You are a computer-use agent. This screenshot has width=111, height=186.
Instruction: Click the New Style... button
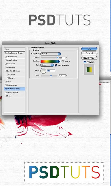pyautogui.click(x=89, y=58)
